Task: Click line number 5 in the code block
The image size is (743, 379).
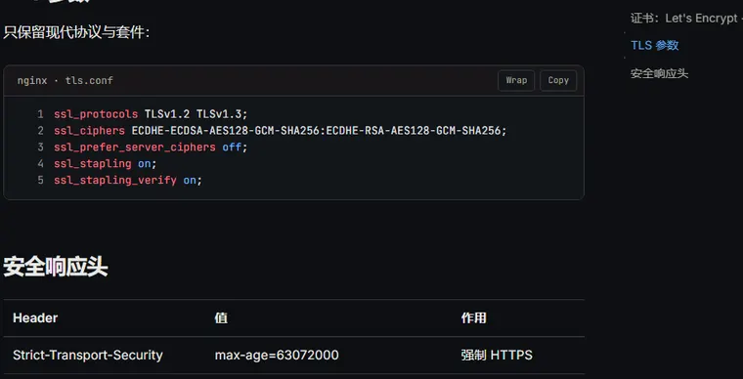Action: [x=40, y=181]
